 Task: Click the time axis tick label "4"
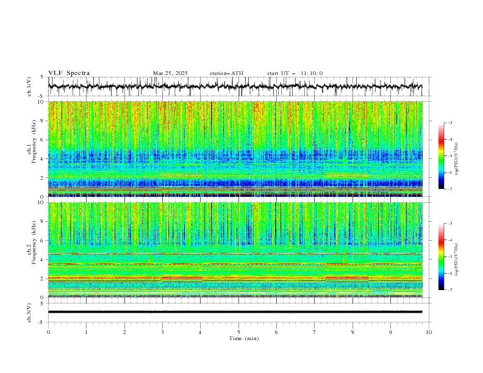coord(200,332)
